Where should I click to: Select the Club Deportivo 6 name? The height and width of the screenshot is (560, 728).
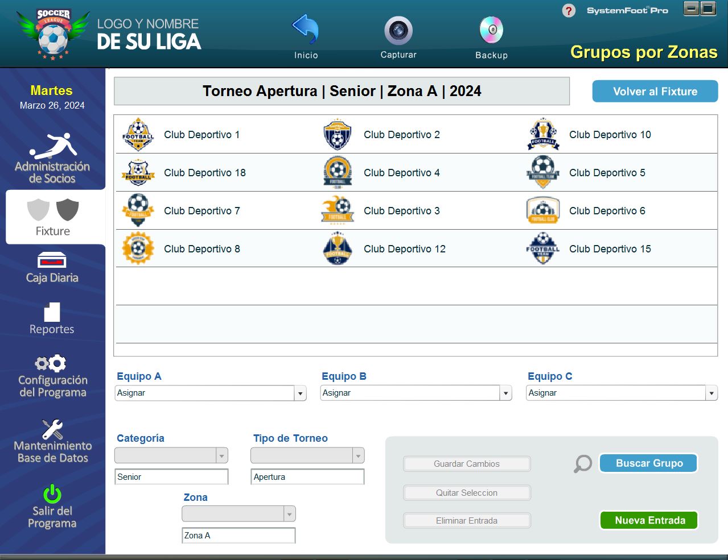click(607, 211)
